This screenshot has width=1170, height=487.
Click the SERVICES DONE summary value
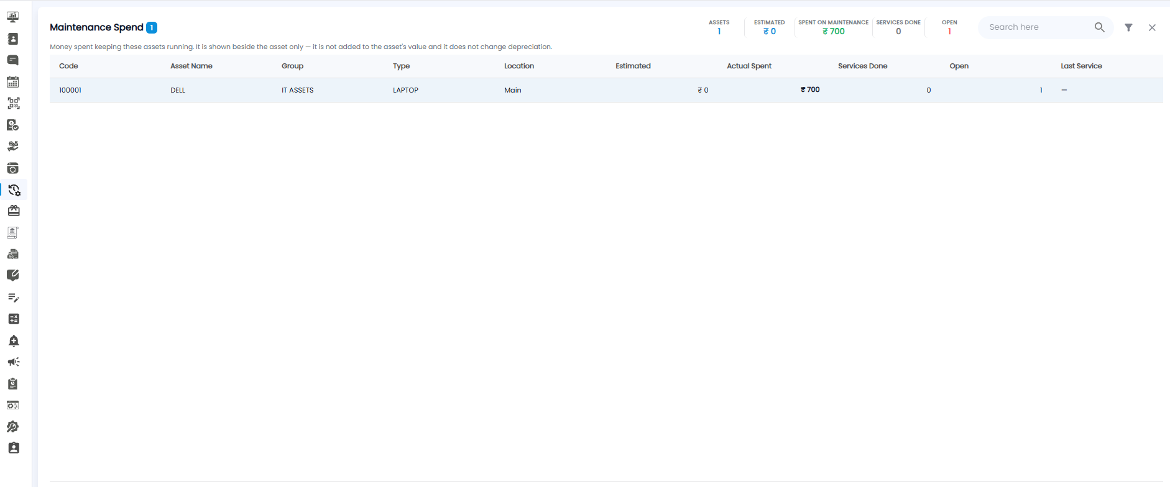pyautogui.click(x=898, y=31)
